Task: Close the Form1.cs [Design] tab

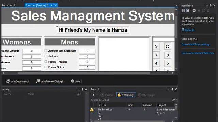Action: coord(56,5)
